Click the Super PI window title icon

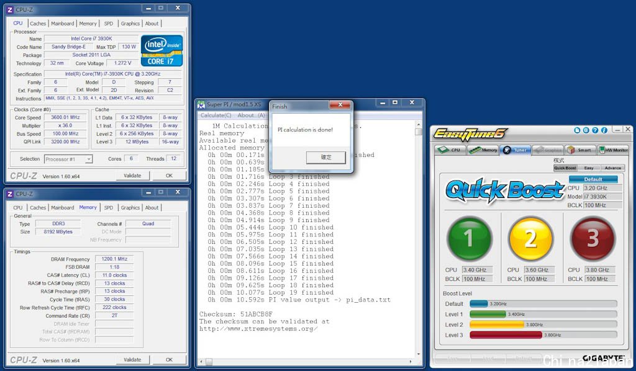pyautogui.click(x=201, y=104)
